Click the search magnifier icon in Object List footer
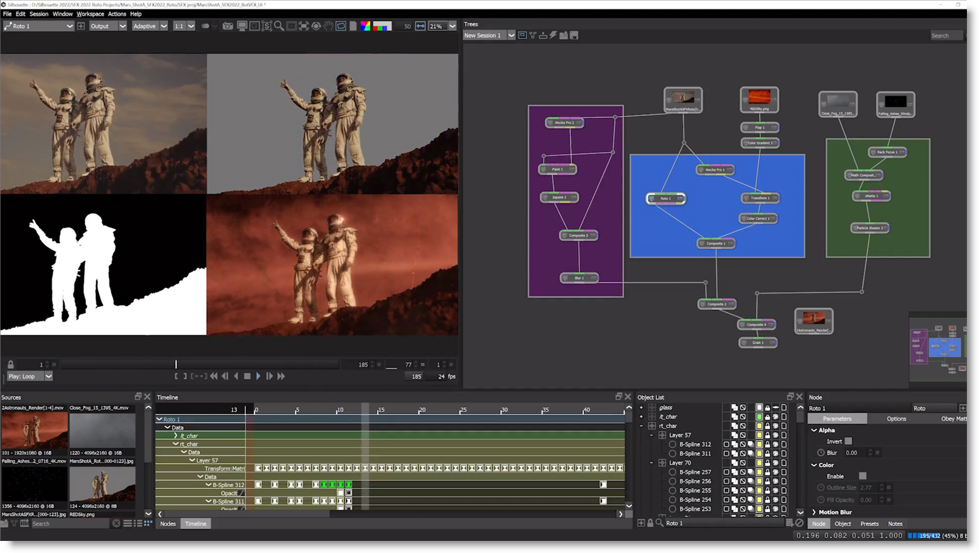This screenshot has height=553, width=979. pyautogui.click(x=659, y=523)
